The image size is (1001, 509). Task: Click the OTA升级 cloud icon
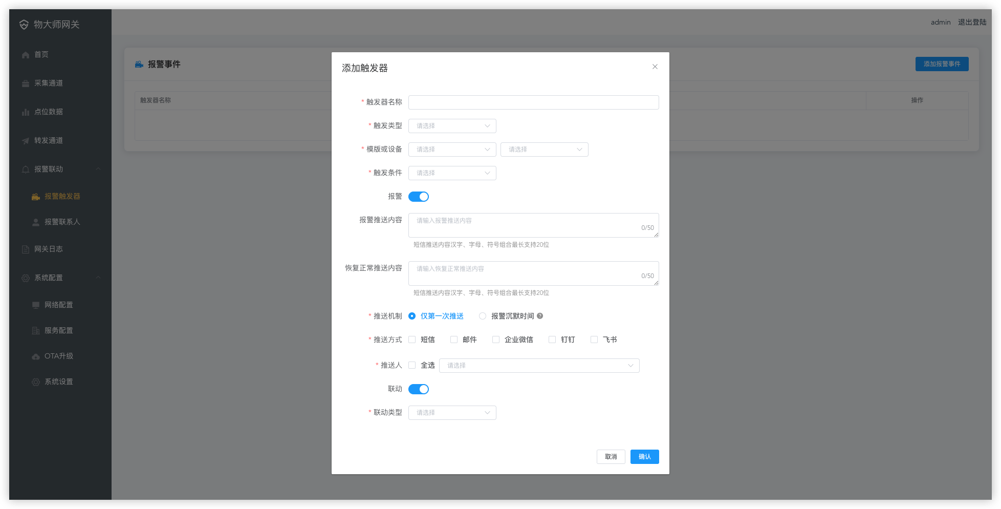pyautogui.click(x=35, y=356)
